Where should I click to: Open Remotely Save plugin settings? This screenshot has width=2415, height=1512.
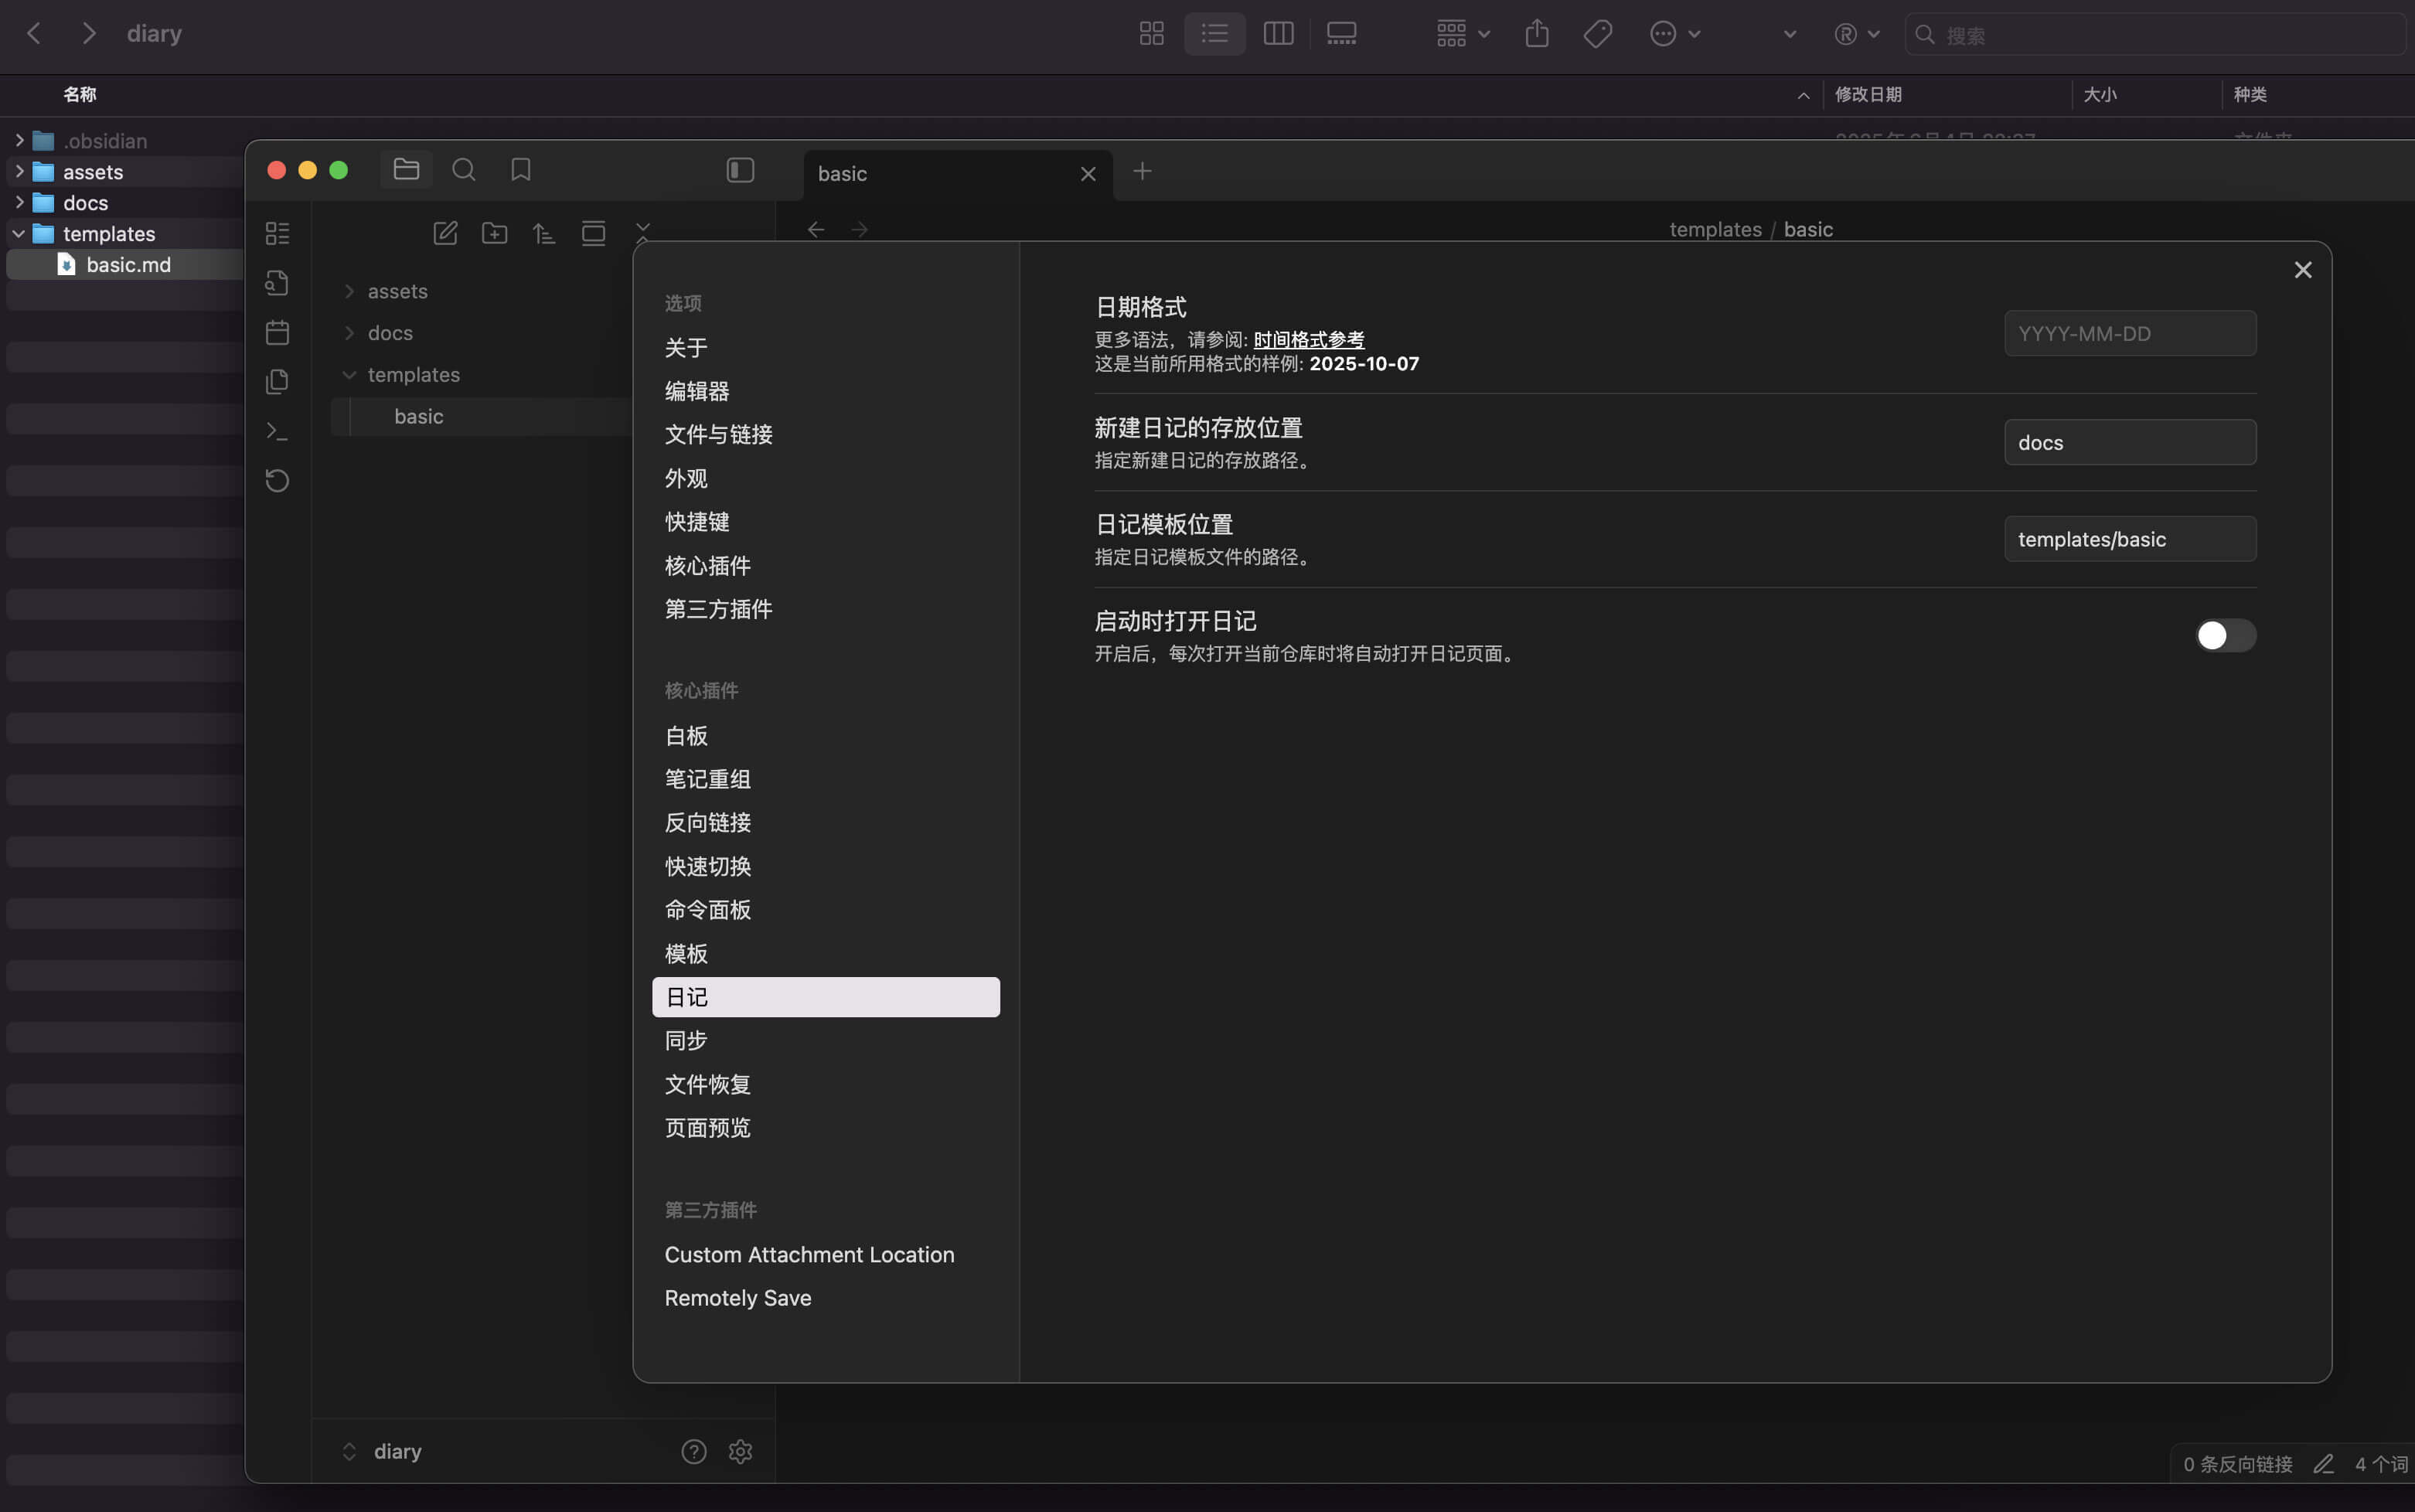coord(738,1298)
